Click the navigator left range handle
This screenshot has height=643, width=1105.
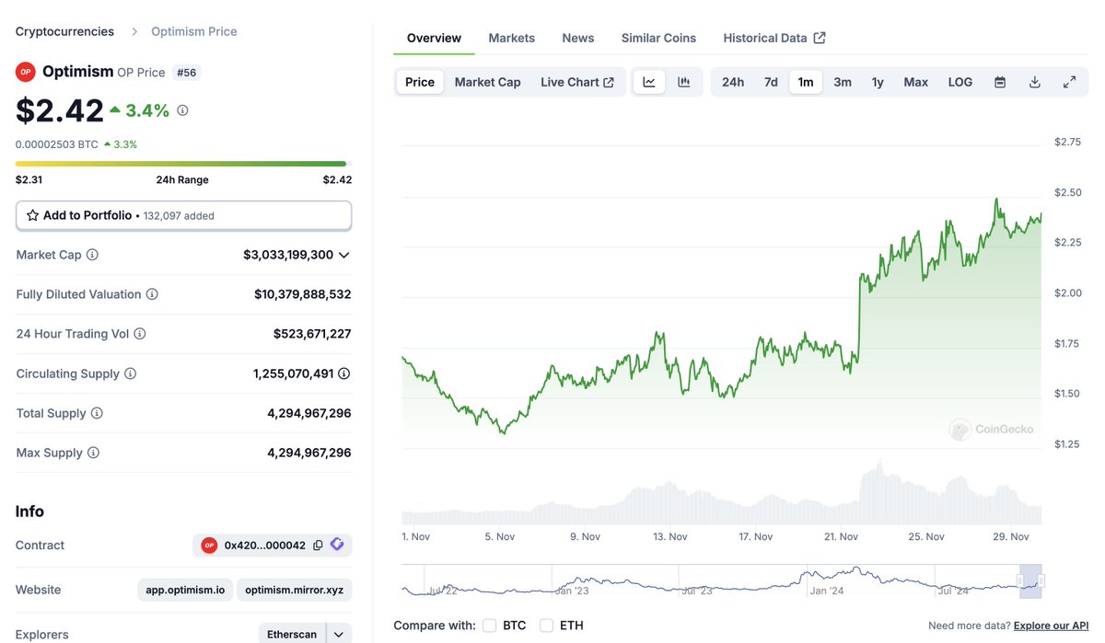[1020, 581]
